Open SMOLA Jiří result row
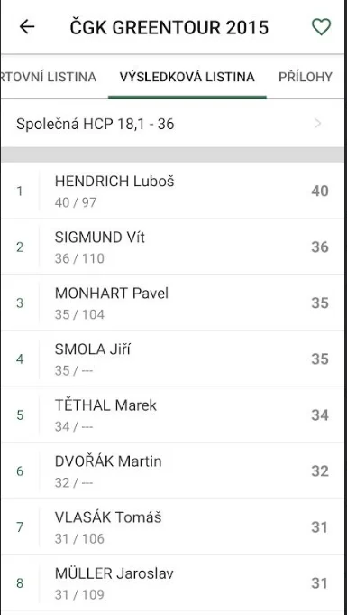This screenshot has width=347, height=615. [x=171, y=359]
